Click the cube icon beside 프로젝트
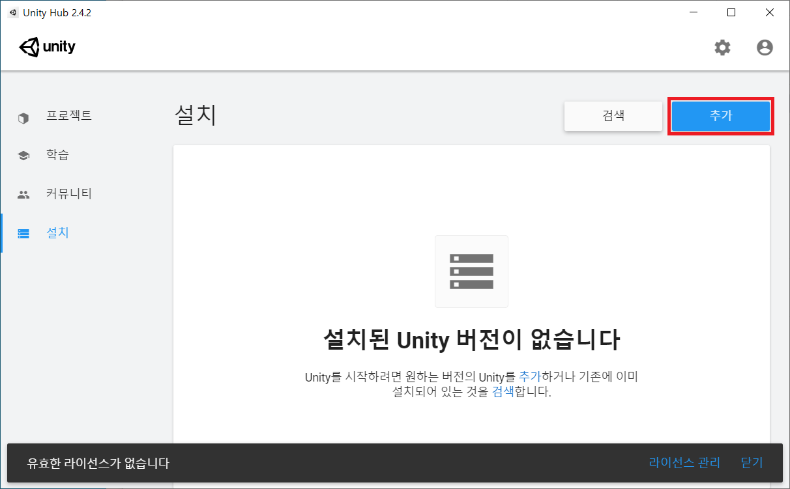 coord(23,119)
